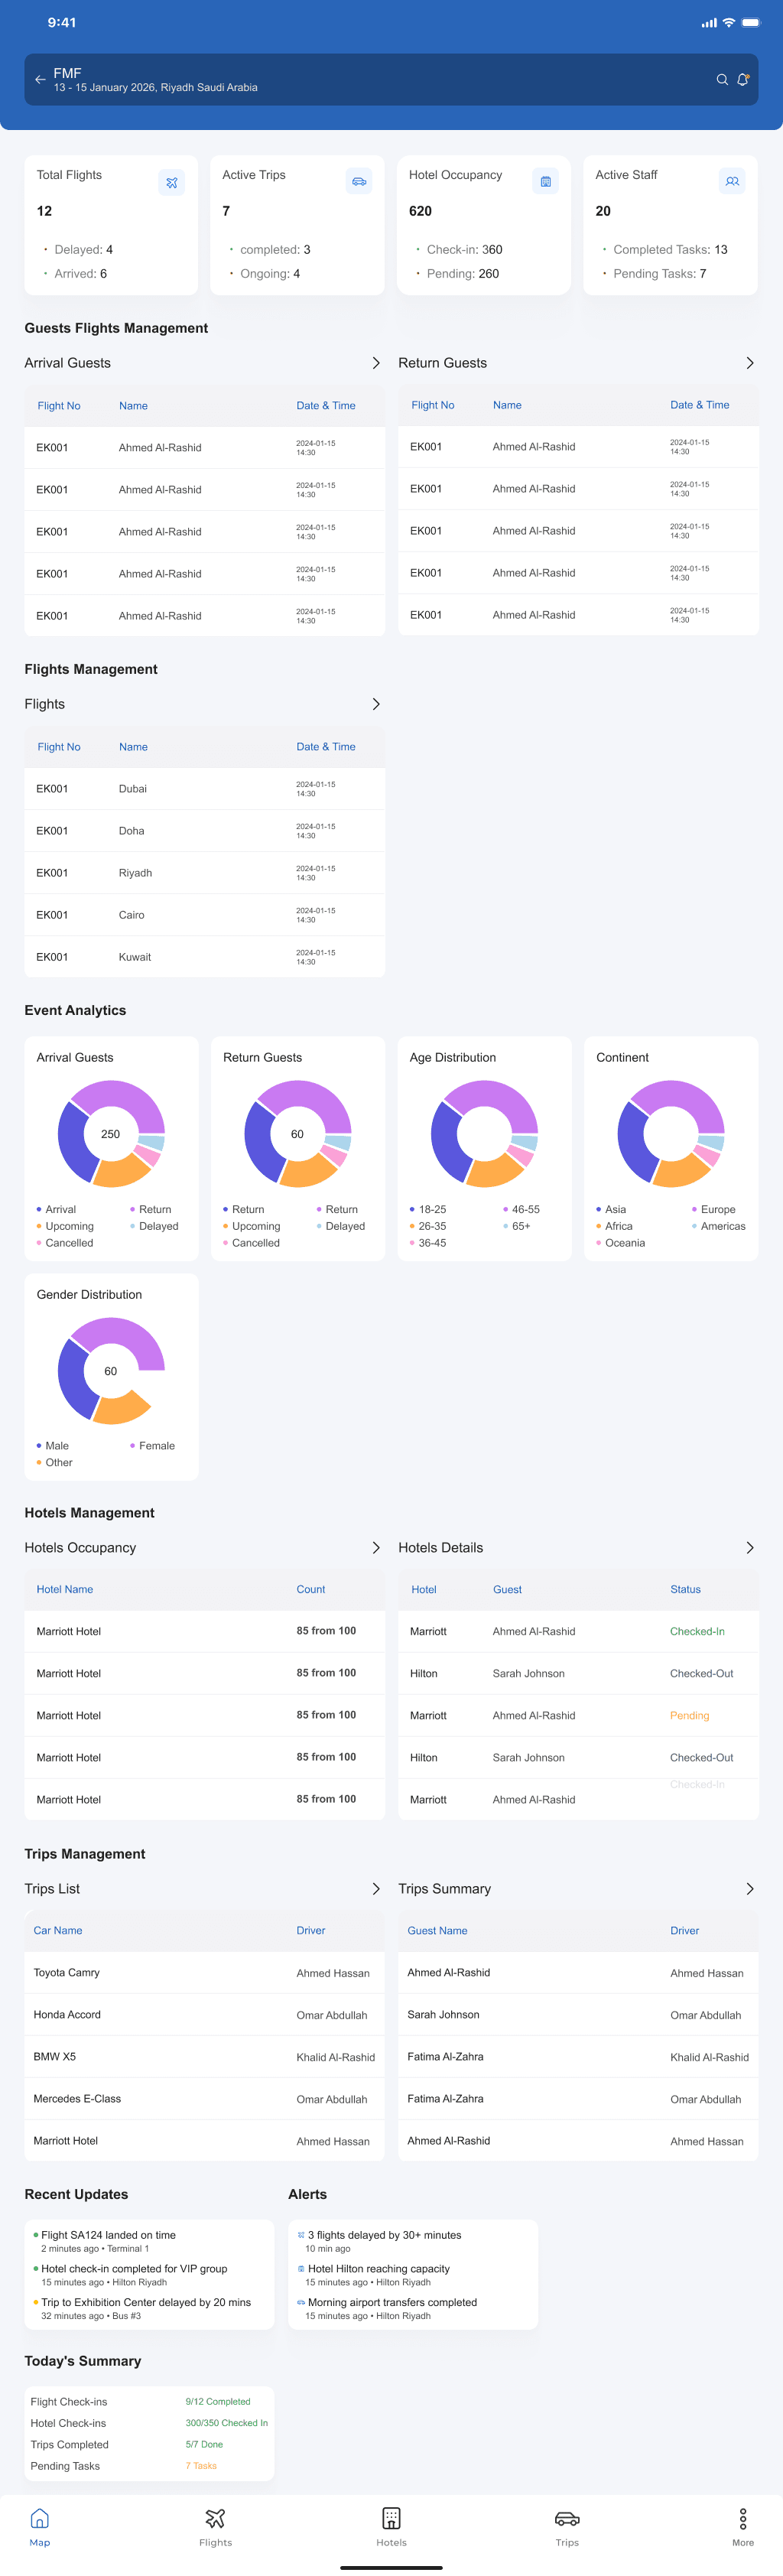Expand Trips Summary with its chevron
The height and width of the screenshot is (2576, 783).
(750, 1888)
